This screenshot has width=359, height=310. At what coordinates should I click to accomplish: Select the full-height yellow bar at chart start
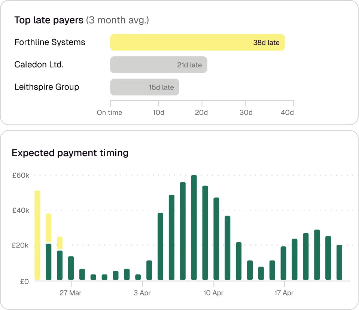tap(37, 235)
